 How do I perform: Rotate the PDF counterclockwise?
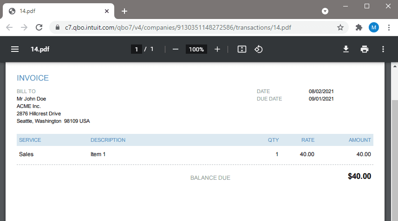259,49
